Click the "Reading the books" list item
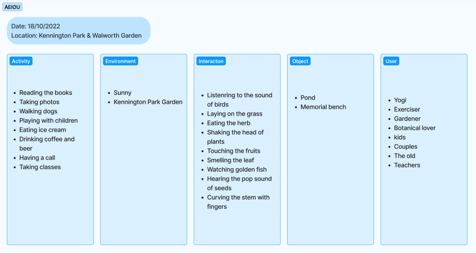 pyautogui.click(x=45, y=93)
